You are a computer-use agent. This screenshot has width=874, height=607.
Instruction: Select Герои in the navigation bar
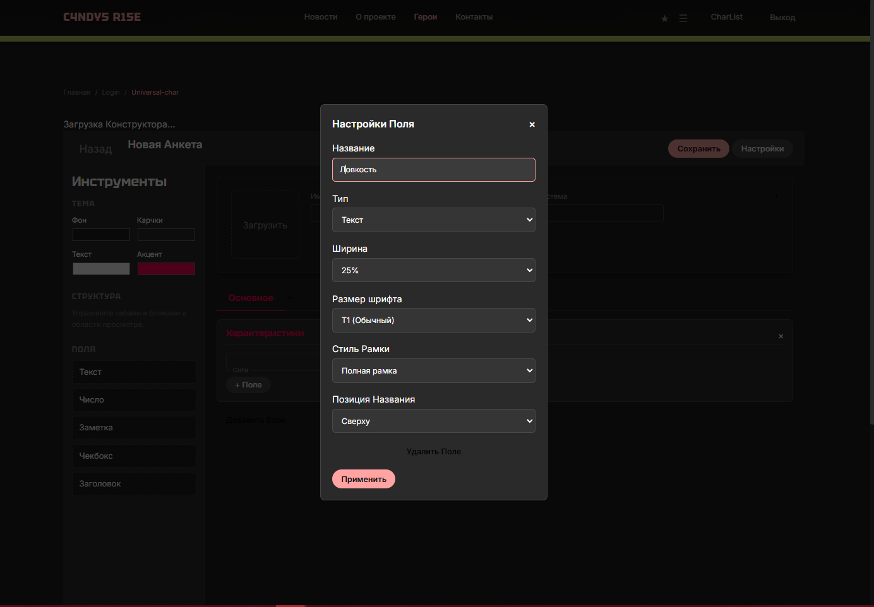pos(426,17)
